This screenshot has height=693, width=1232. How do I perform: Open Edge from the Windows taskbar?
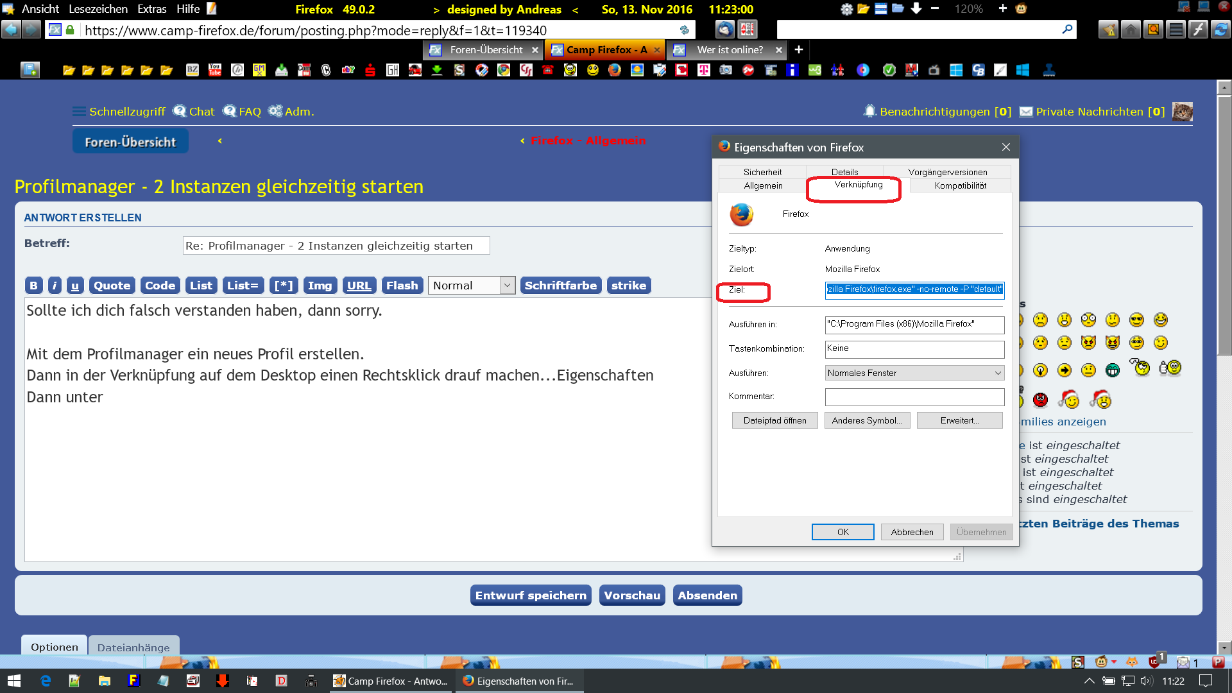tap(46, 681)
